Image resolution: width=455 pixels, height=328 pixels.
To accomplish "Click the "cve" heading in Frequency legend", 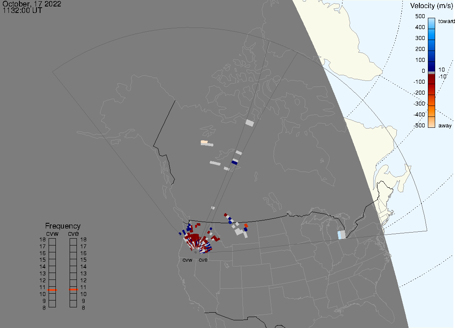I will [x=73, y=233].
